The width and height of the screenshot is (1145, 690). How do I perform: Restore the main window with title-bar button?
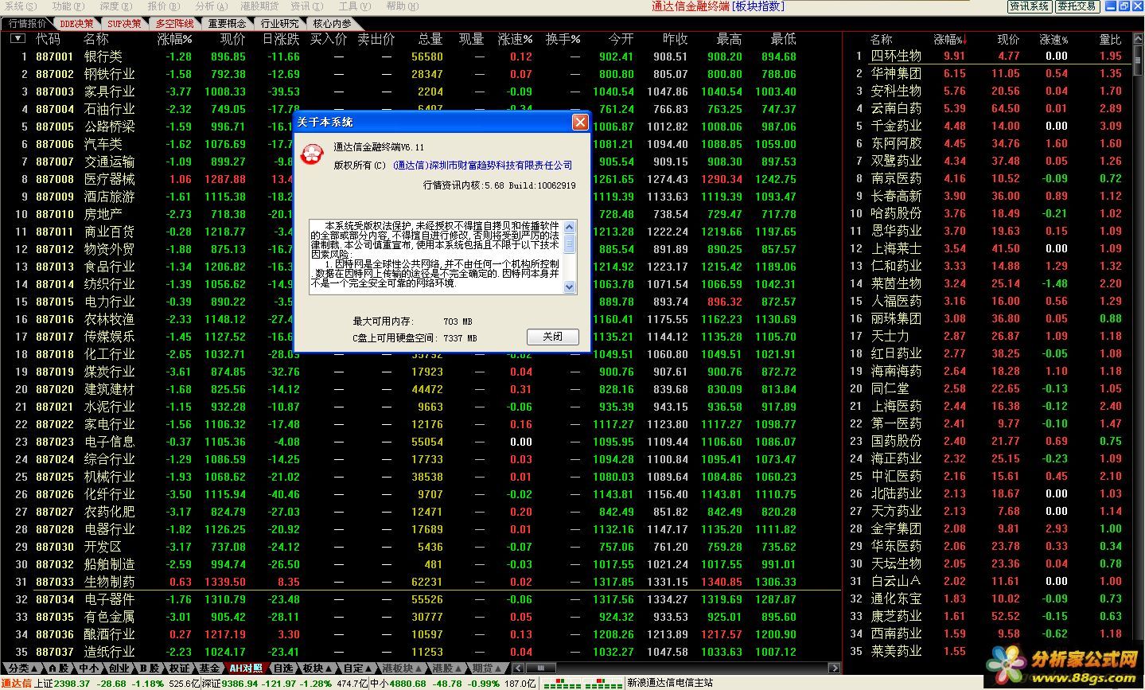click(1124, 6)
